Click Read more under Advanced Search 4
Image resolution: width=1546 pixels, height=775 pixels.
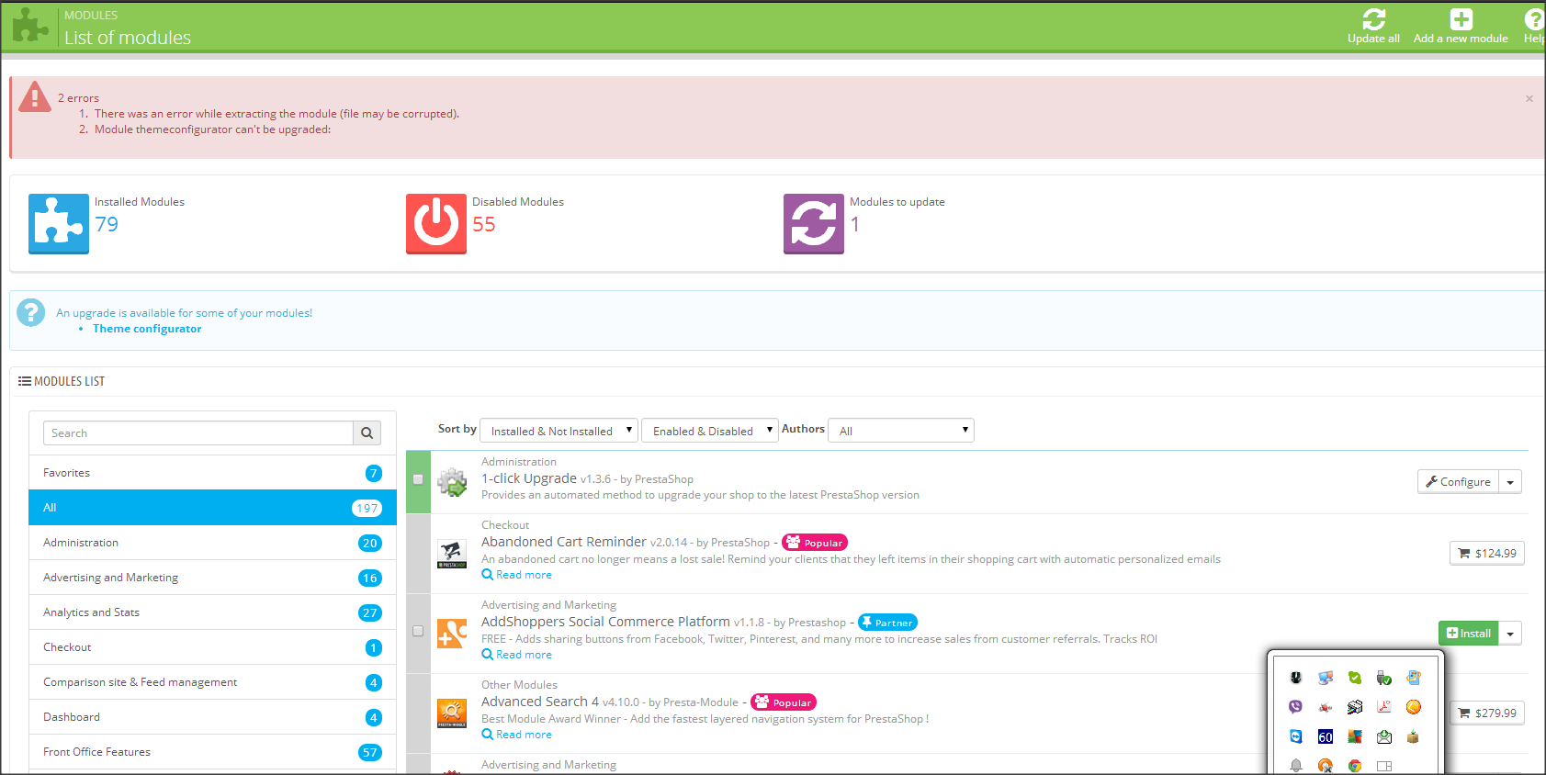(x=517, y=735)
